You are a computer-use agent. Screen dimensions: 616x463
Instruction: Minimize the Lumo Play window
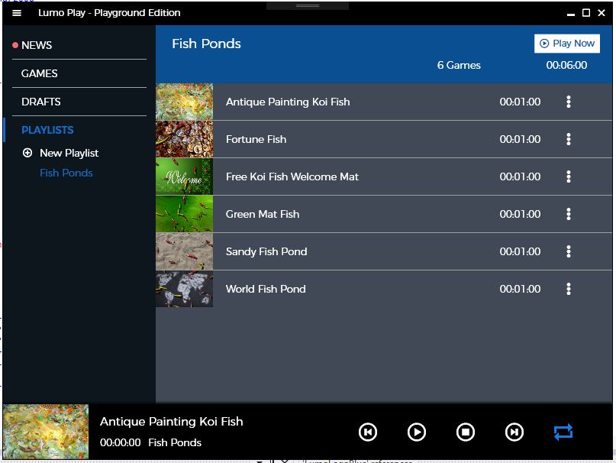[x=571, y=14]
